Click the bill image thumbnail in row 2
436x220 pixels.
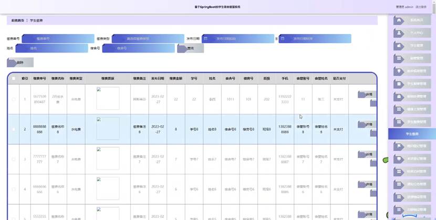click(x=108, y=128)
